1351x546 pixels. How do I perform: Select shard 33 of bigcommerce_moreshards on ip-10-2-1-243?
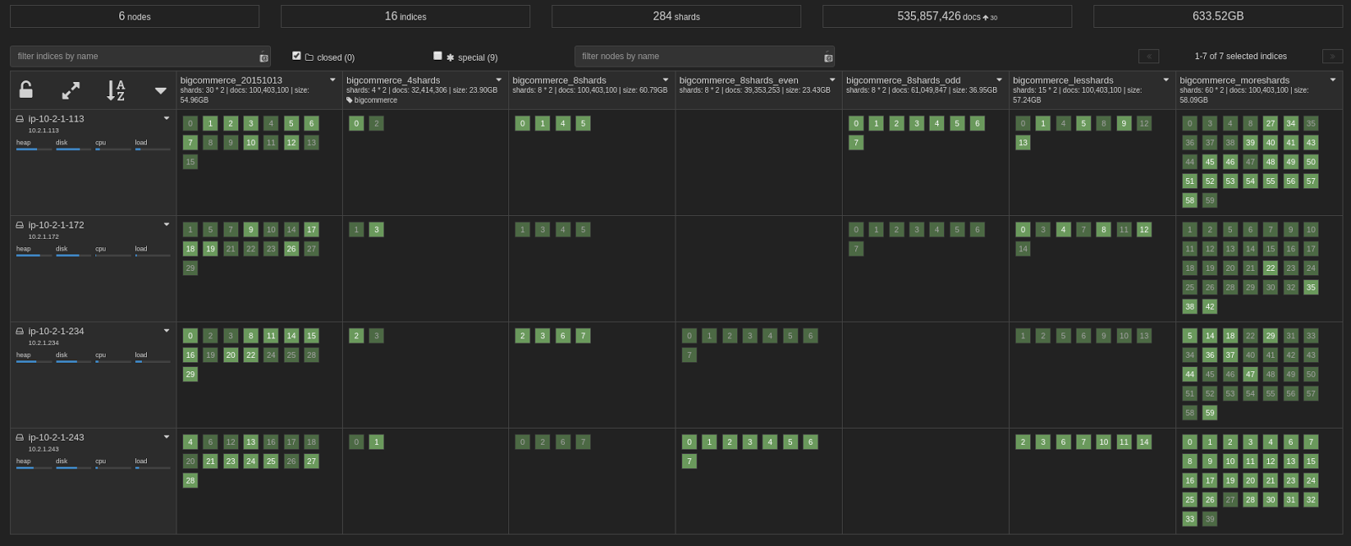[x=1190, y=519]
